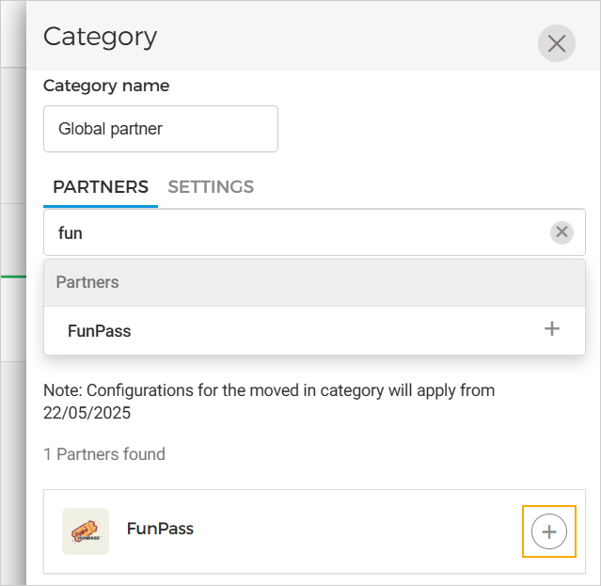Viewport: 601px width, 586px height.
Task: Open the SETTINGS tab
Action: point(211,186)
